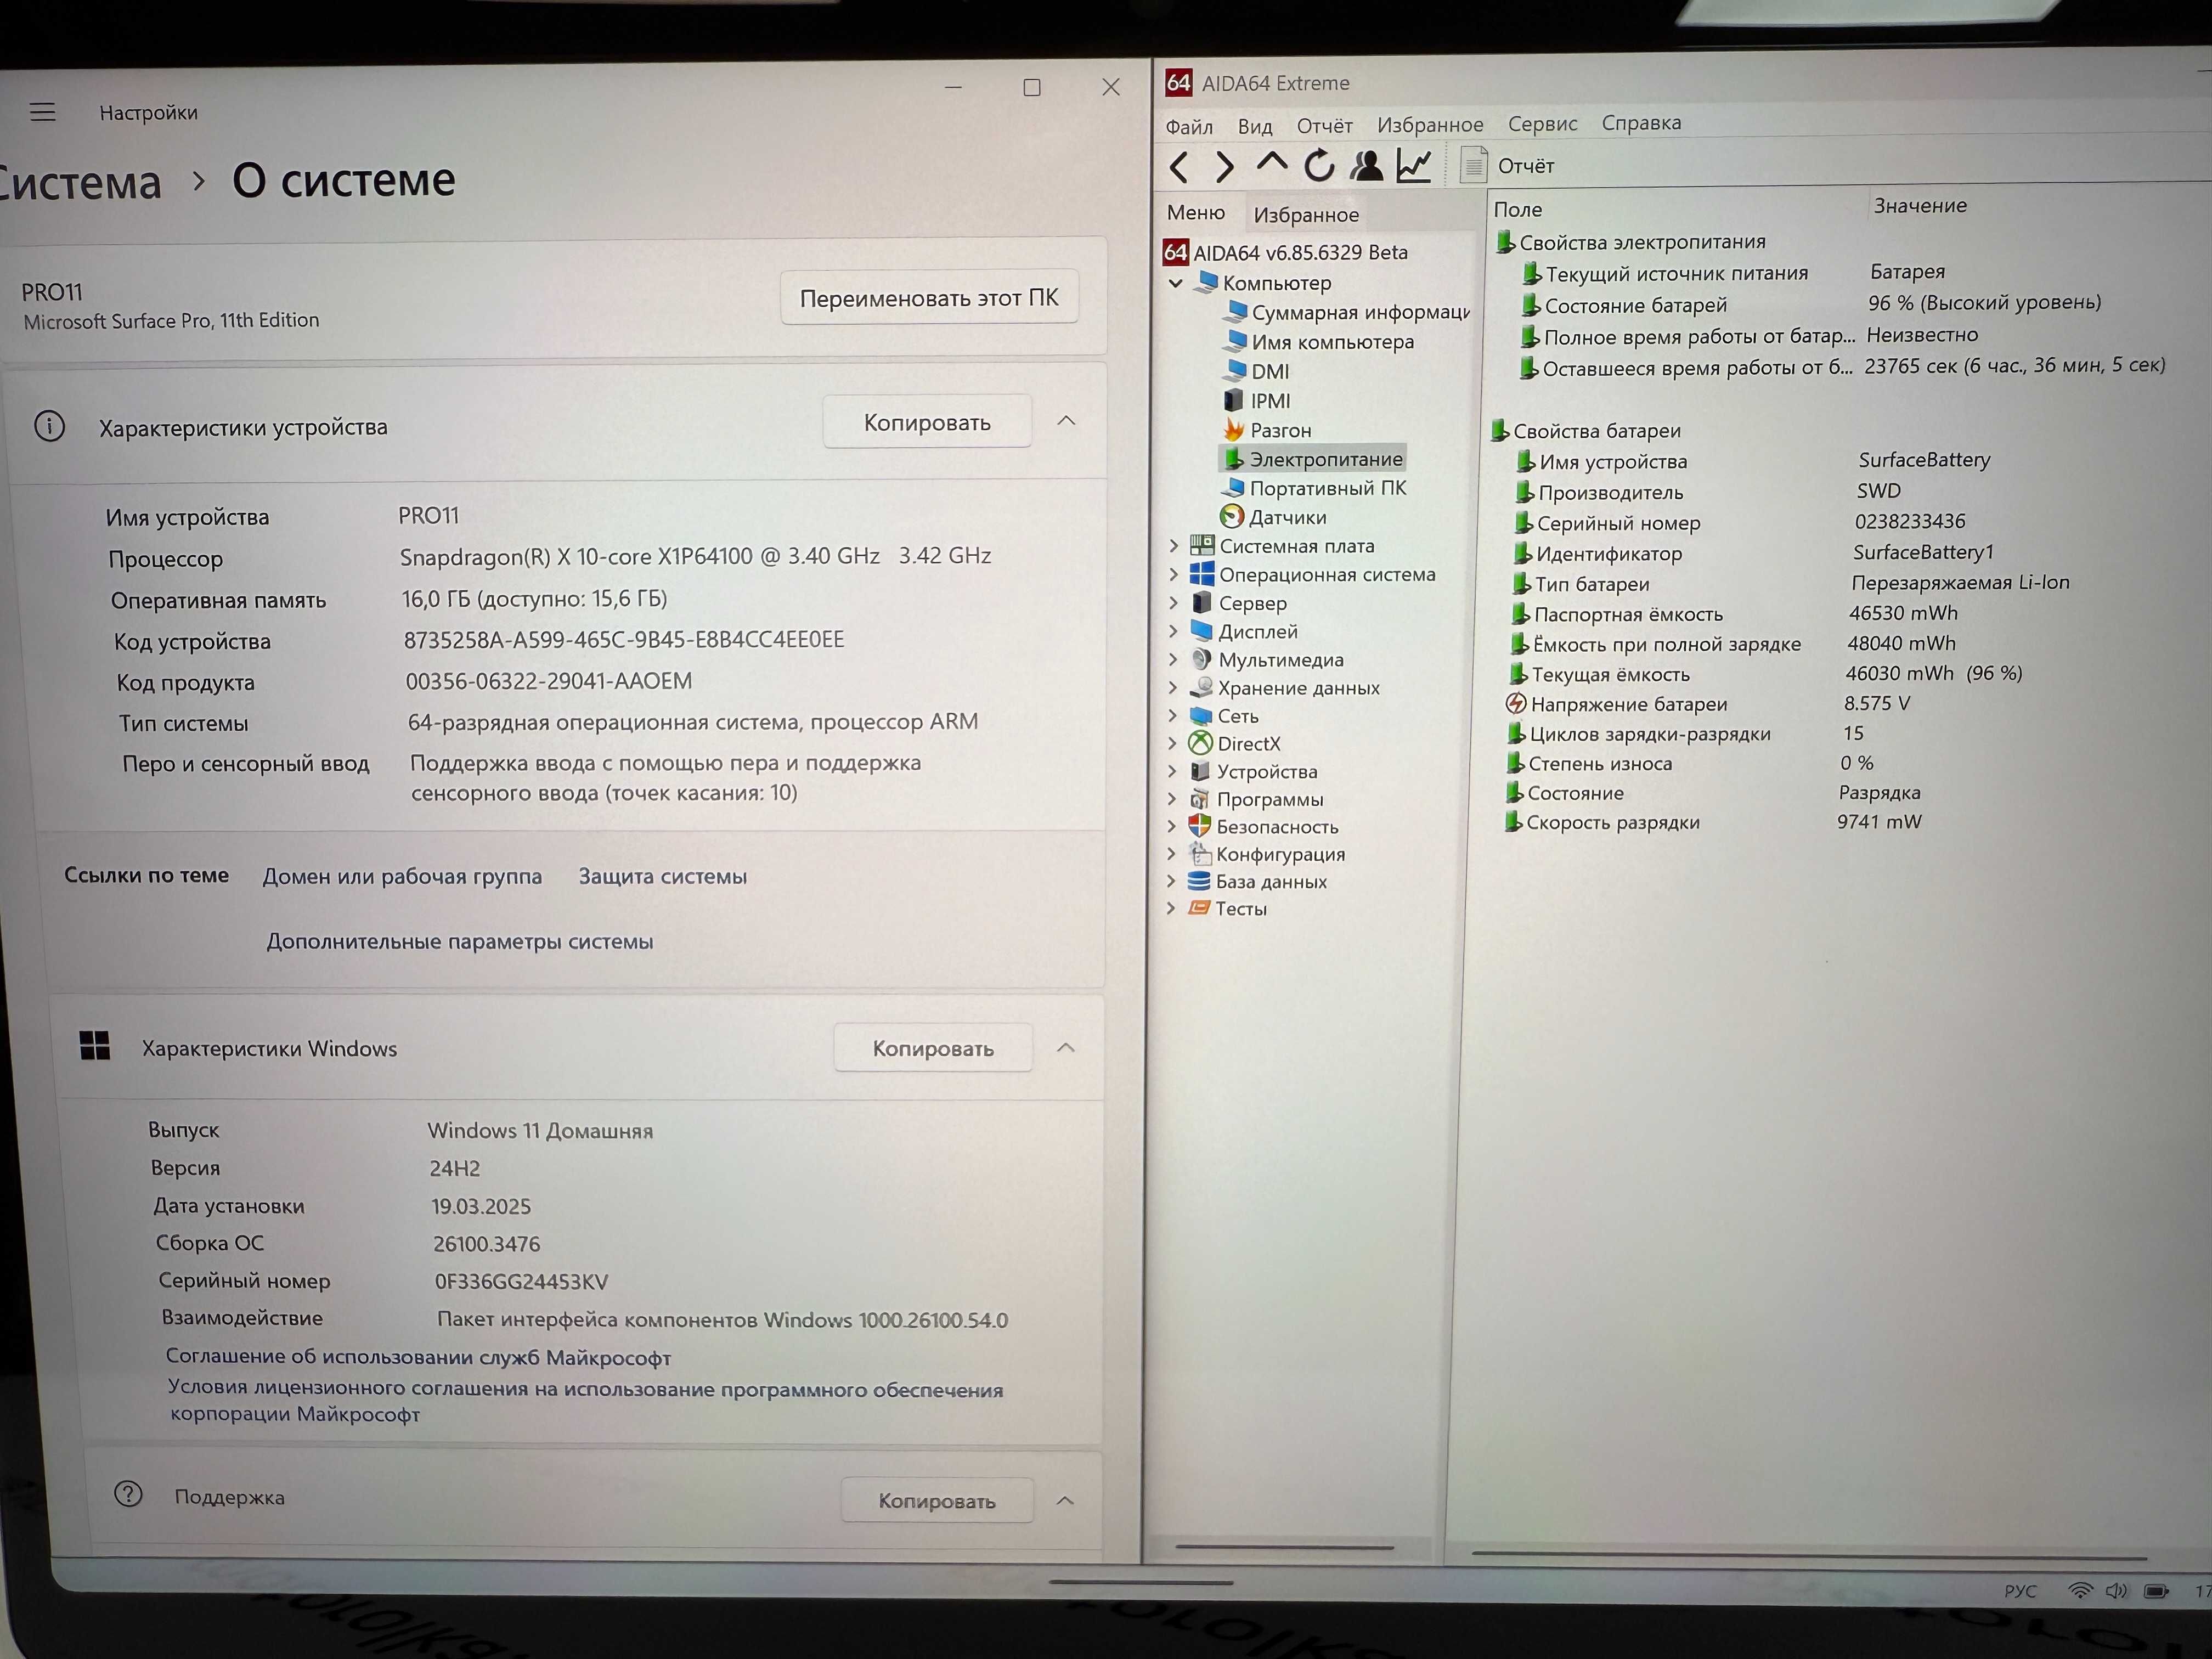Open the Датчики tree item

tap(1273, 517)
